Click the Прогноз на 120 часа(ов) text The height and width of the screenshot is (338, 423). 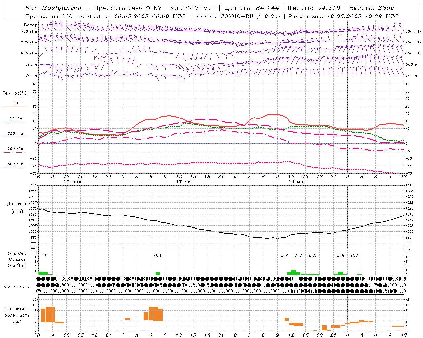click(x=64, y=16)
